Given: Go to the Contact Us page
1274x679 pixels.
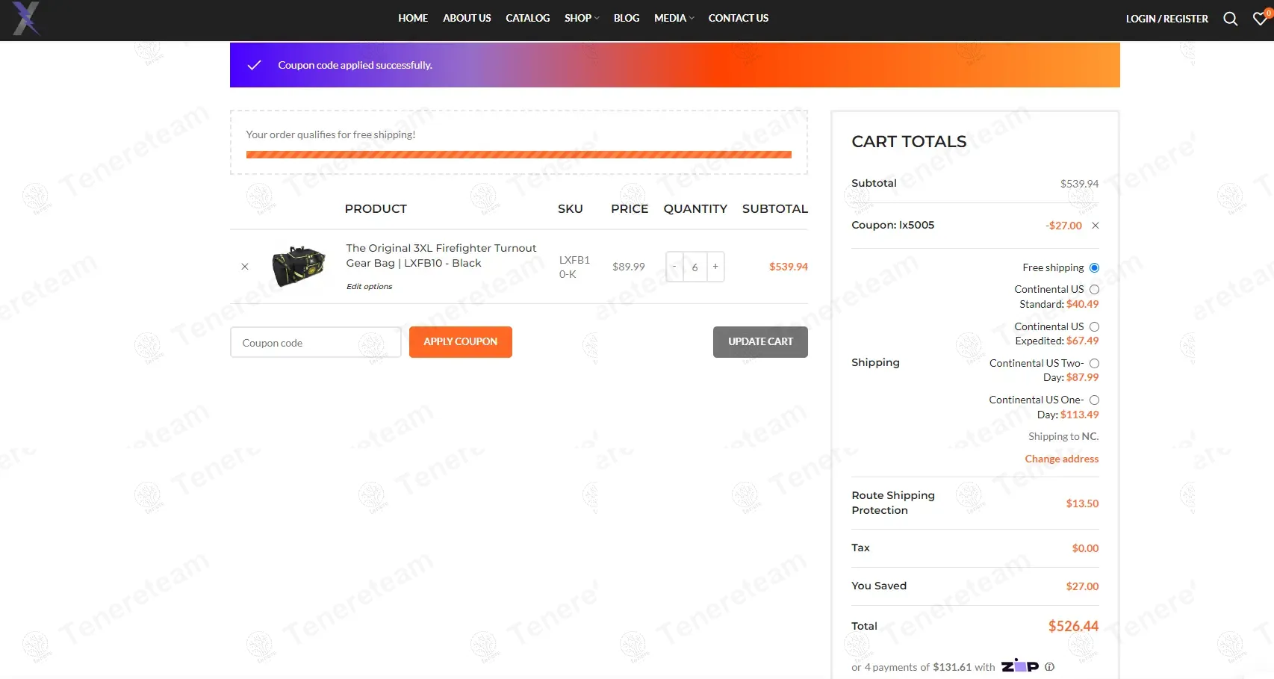Looking at the screenshot, I should [738, 18].
